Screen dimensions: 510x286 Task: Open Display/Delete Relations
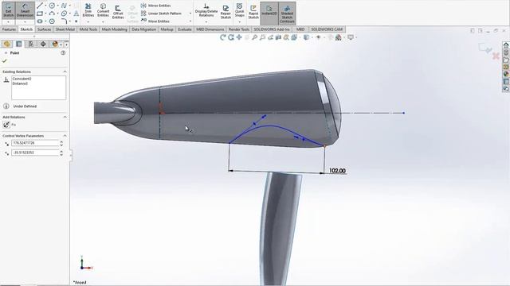tap(206, 10)
